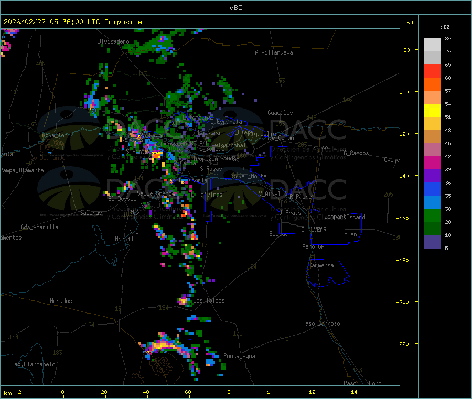Select the Carmensa location label
The height and width of the screenshot is (399, 472).
321,265
